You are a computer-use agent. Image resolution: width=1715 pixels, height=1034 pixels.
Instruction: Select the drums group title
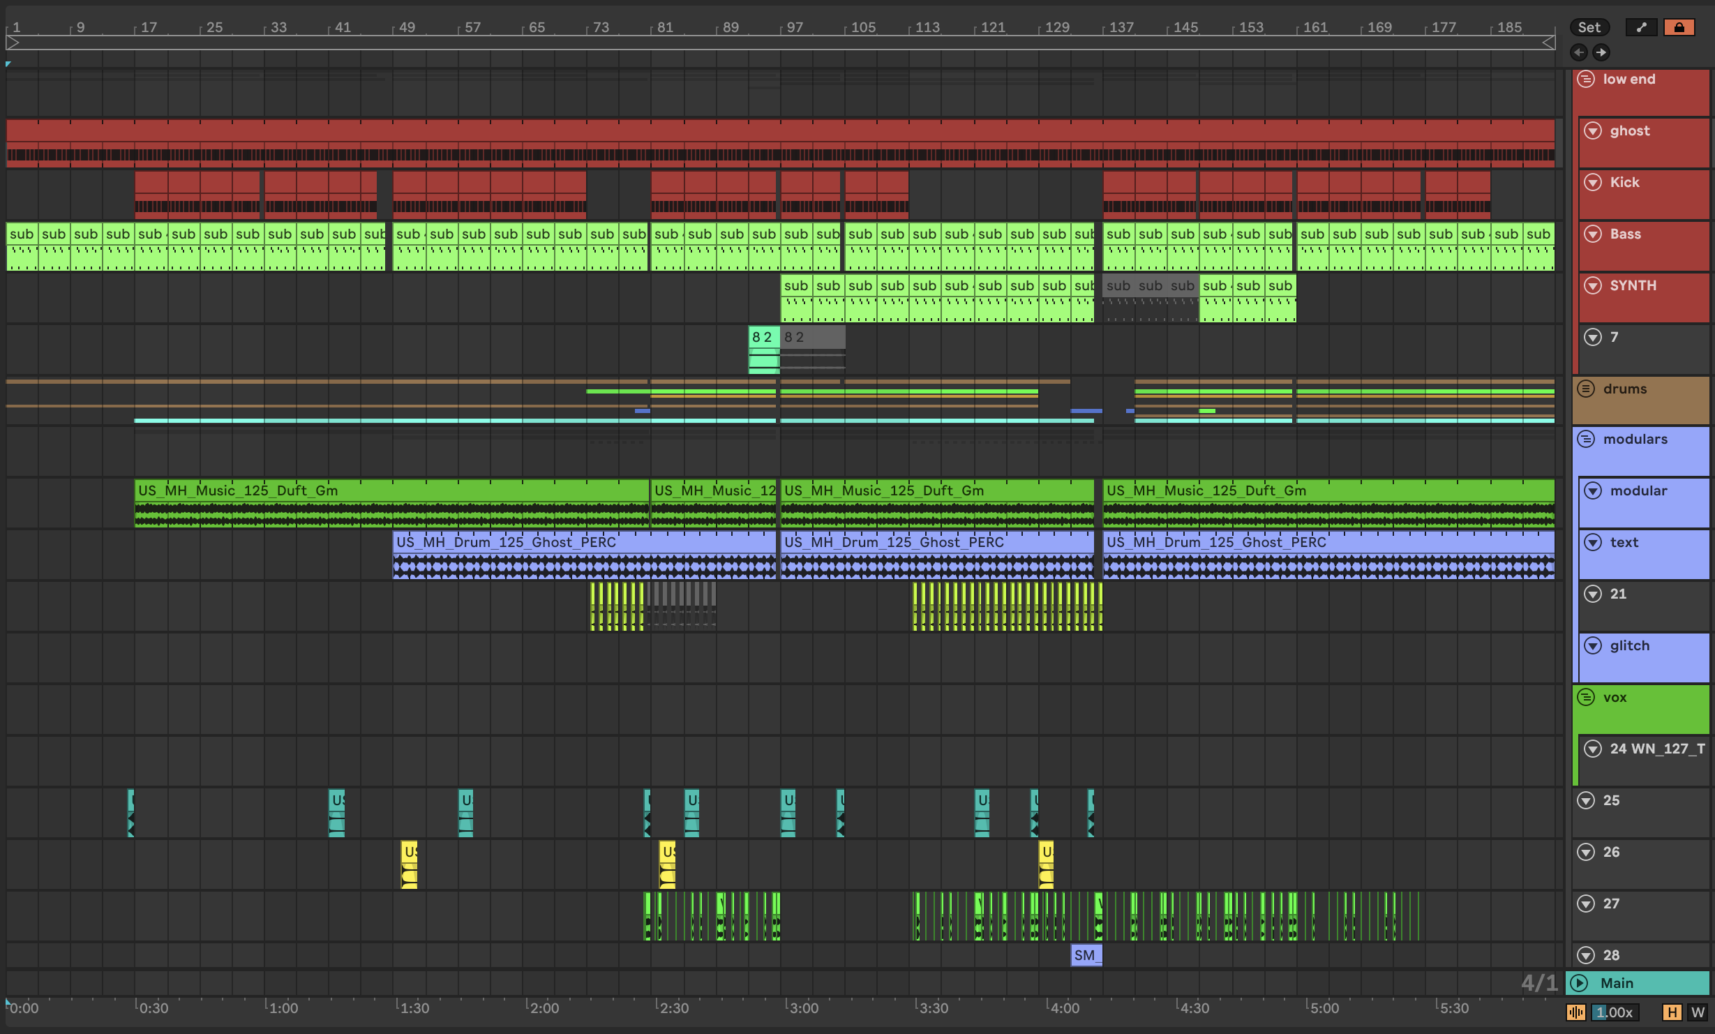(x=1624, y=389)
